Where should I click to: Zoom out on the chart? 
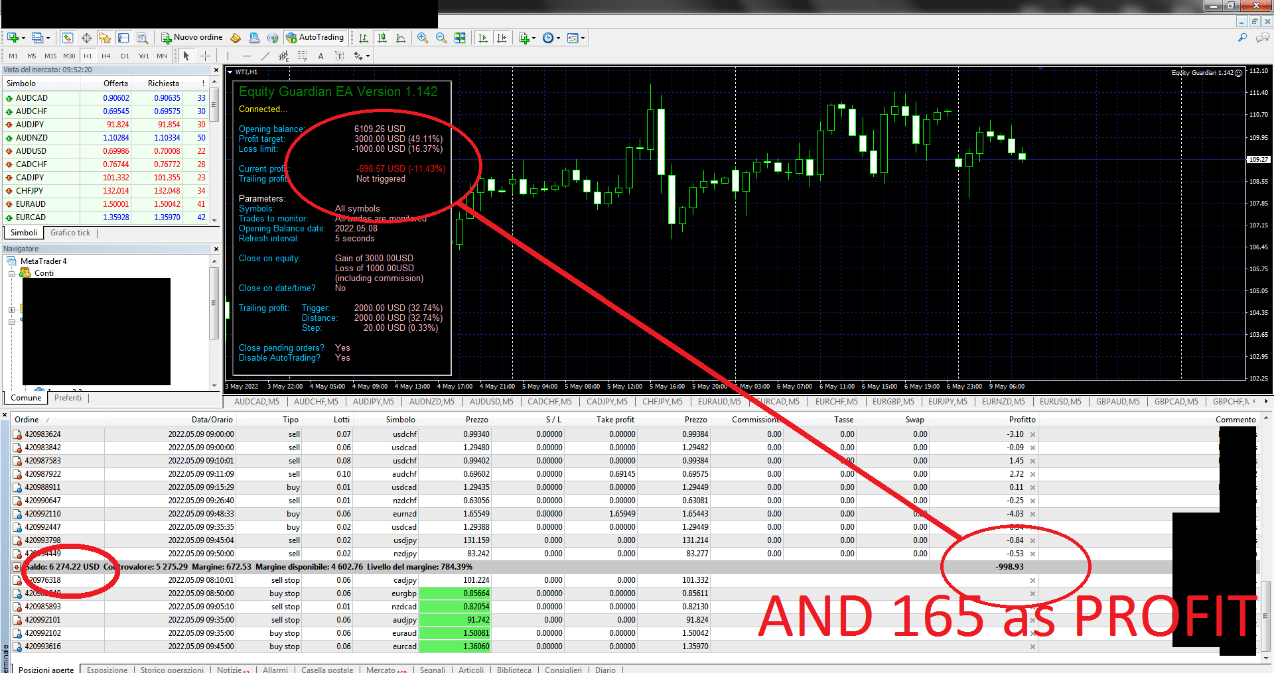click(441, 38)
